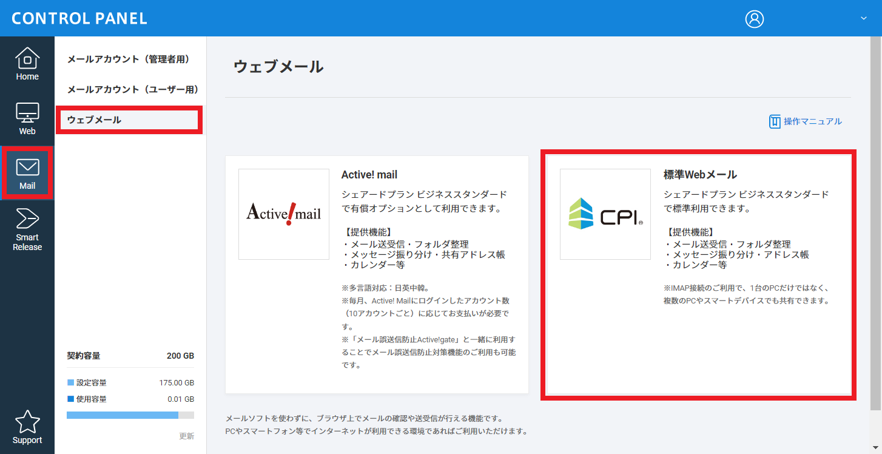Image resolution: width=882 pixels, height=454 pixels.
Task: Open メールアカウント（ユーザー用） menu item
Action: (x=133, y=90)
